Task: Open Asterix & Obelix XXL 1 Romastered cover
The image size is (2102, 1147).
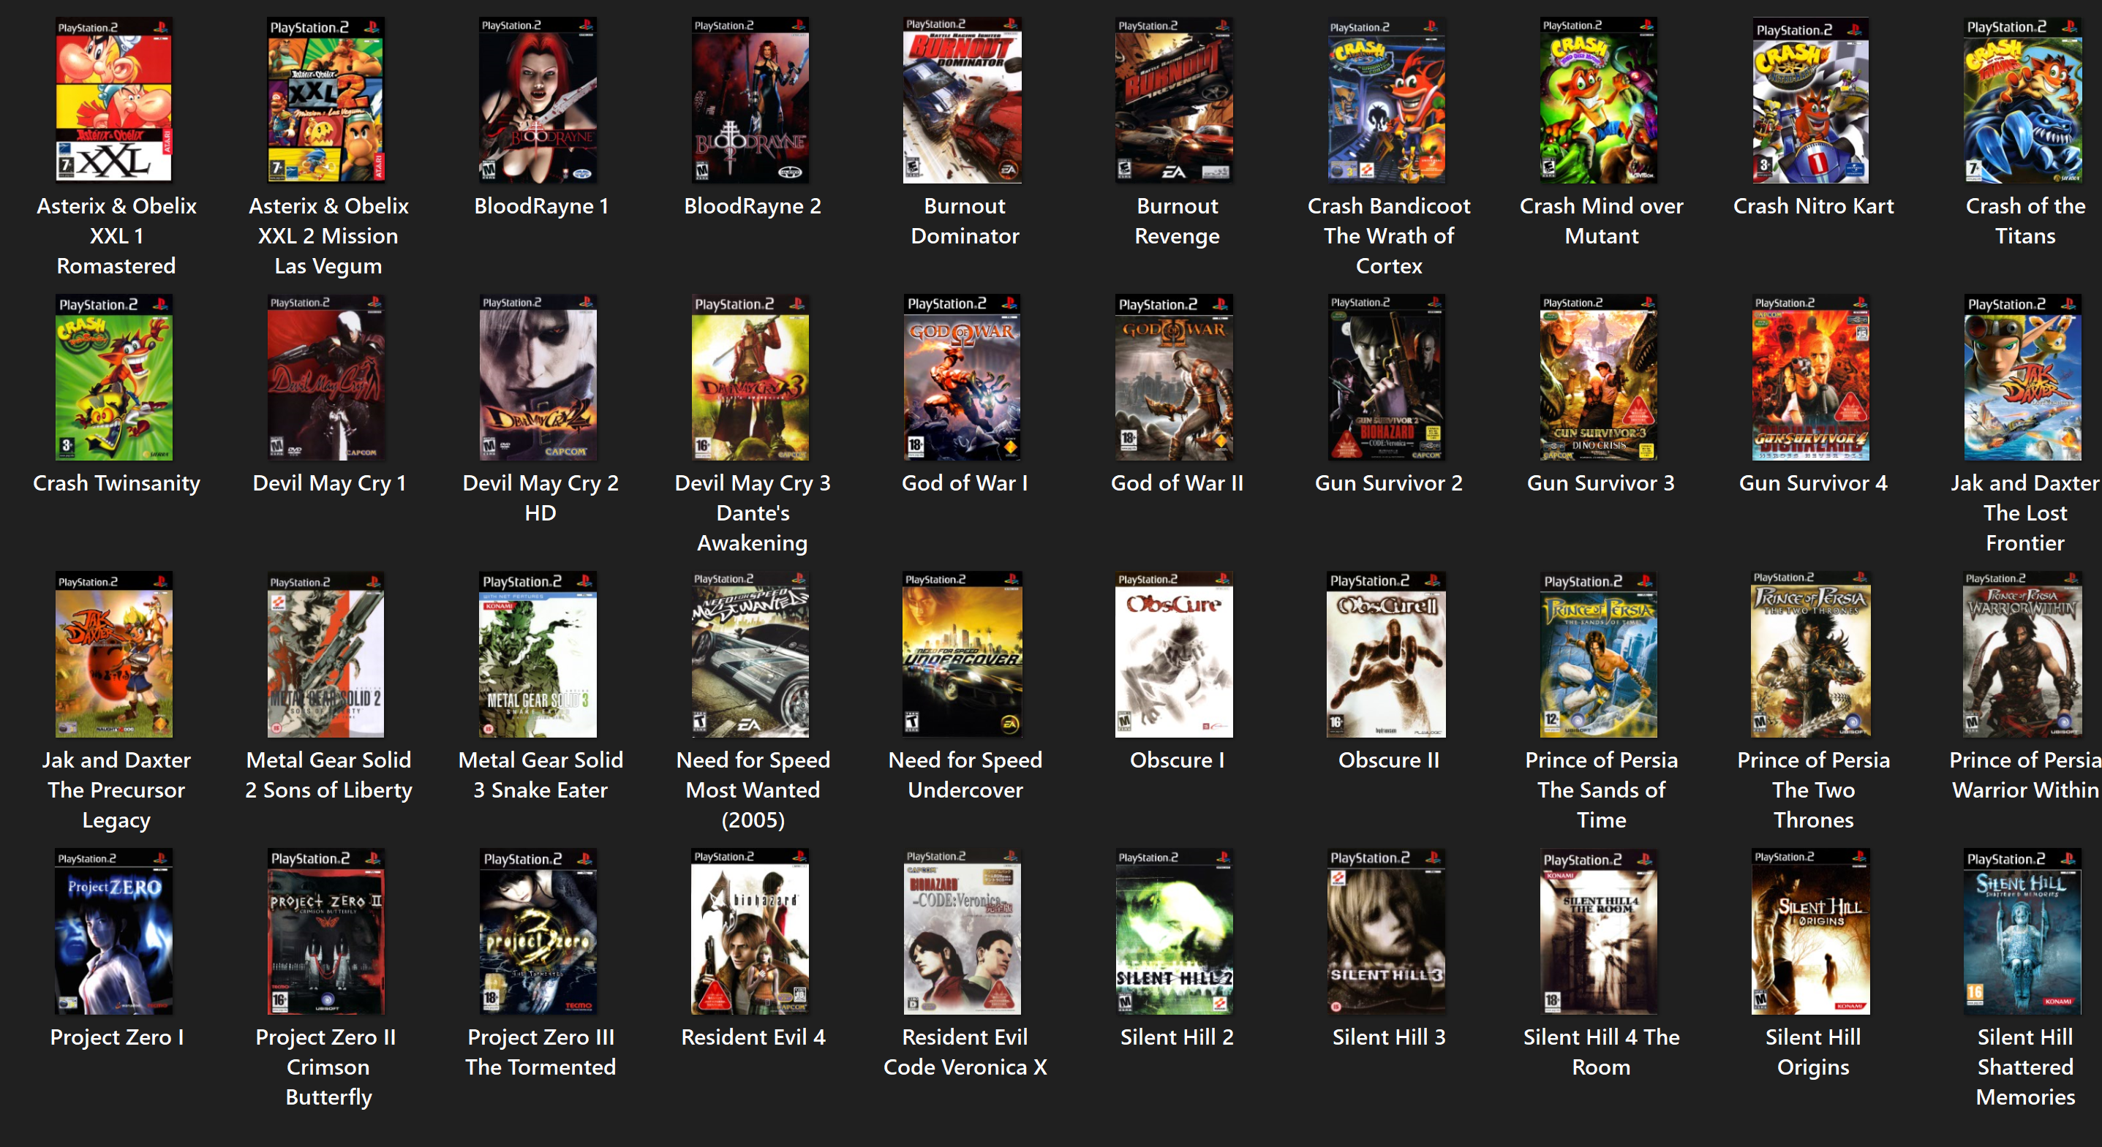Action: [x=114, y=100]
